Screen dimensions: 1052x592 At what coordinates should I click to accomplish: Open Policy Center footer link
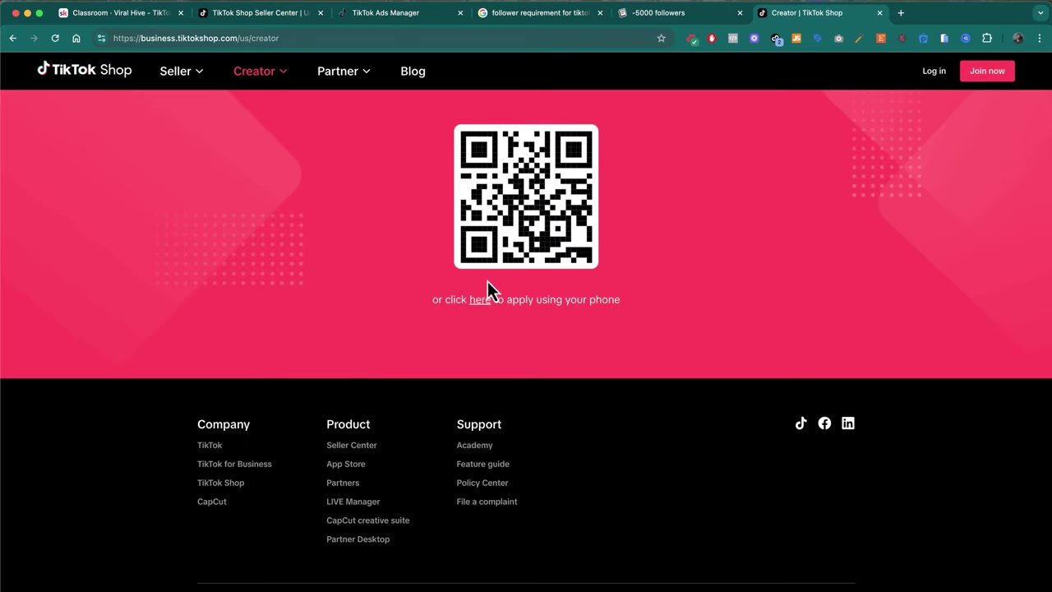pos(482,483)
